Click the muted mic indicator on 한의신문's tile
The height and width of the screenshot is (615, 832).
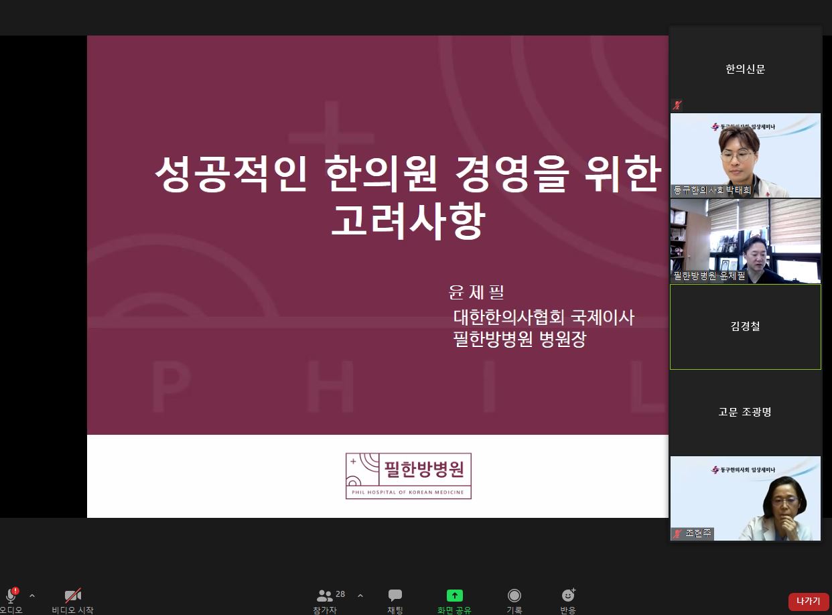pos(677,105)
